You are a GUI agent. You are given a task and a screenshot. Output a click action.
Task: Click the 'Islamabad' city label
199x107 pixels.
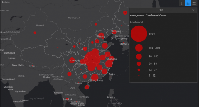9,53
